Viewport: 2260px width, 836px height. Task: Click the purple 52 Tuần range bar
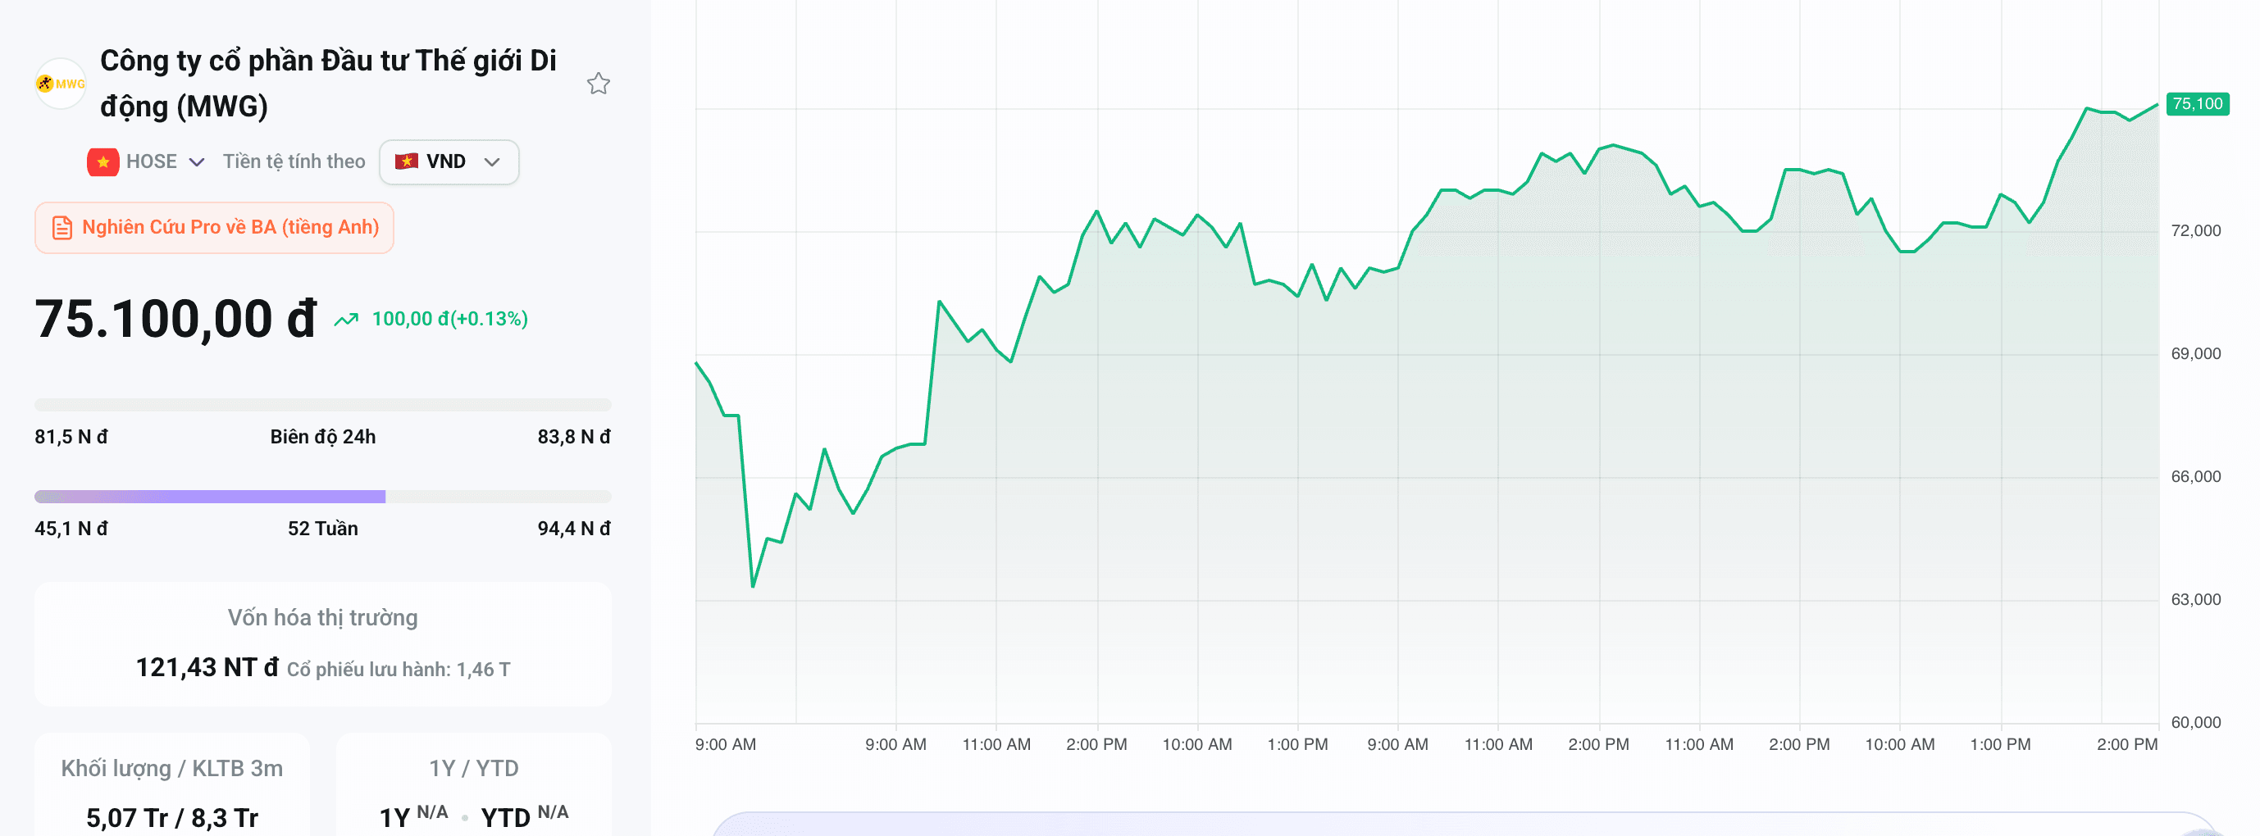(x=323, y=497)
